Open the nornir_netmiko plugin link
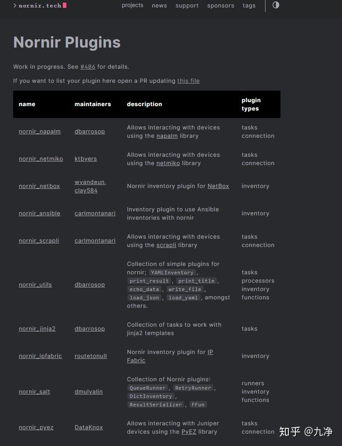Screen dimensions: 342x446 (41, 159)
